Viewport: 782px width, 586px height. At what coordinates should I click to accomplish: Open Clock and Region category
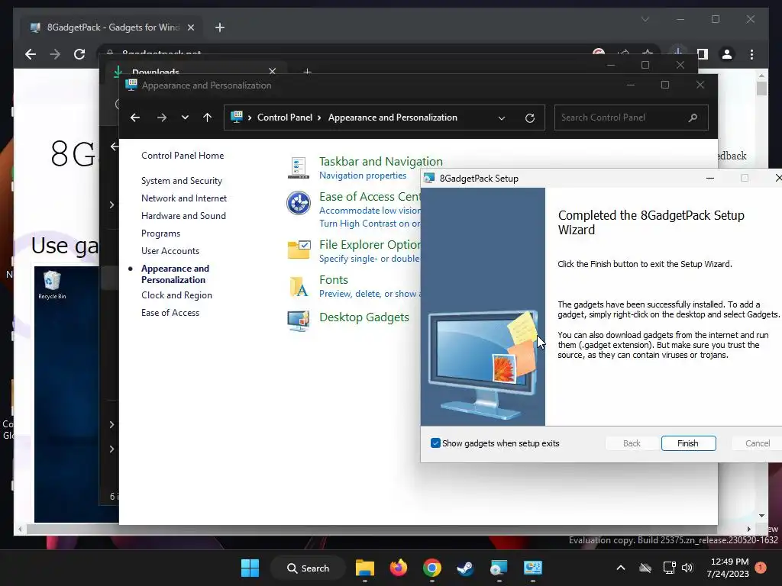coord(176,295)
